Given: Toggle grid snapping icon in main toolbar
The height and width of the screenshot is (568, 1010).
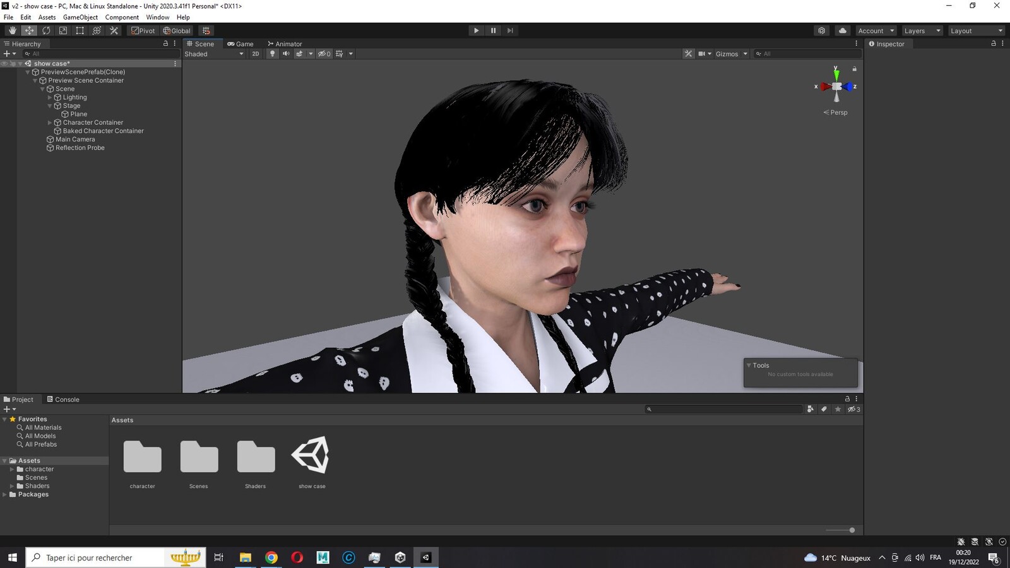Looking at the screenshot, I should point(206,30).
